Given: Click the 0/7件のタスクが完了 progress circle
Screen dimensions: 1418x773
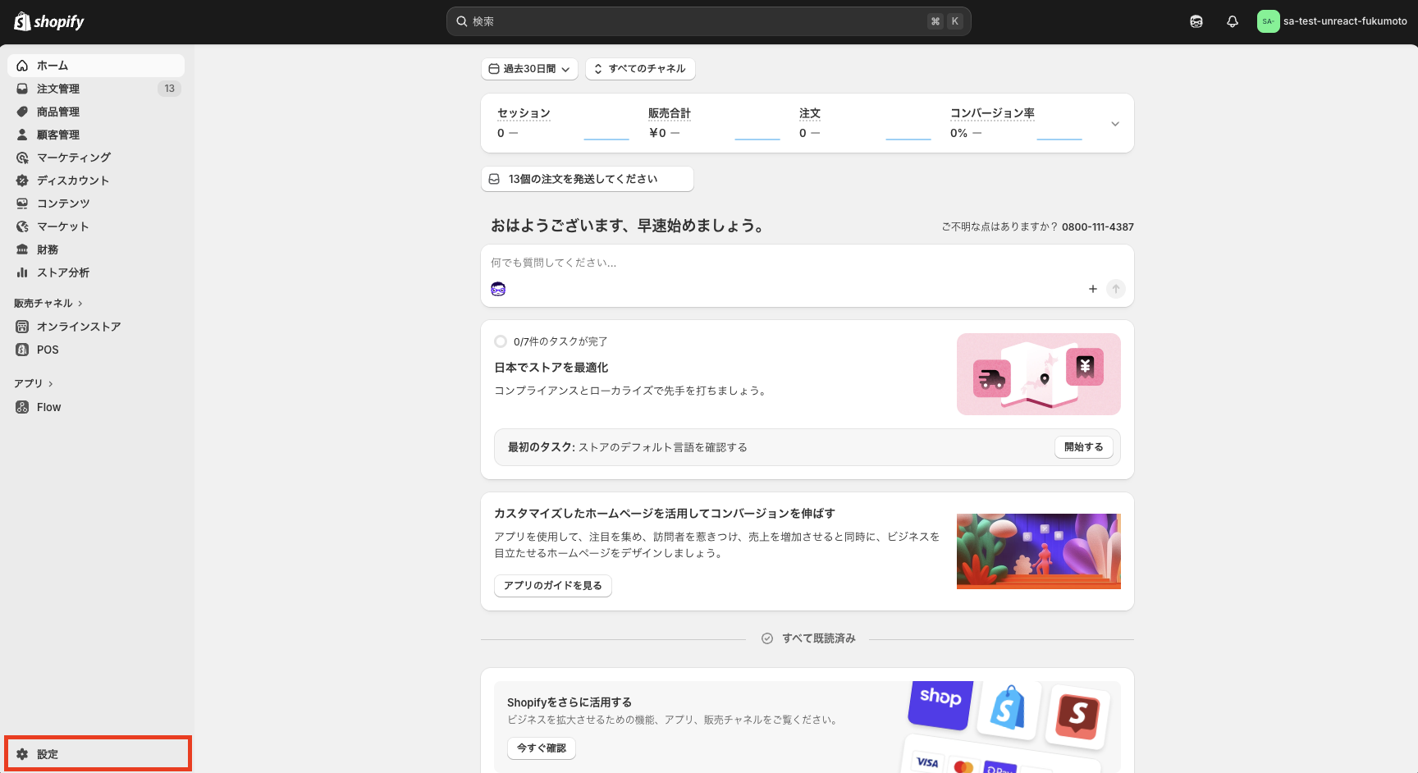Looking at the screenshot, I should click(501, 341).
